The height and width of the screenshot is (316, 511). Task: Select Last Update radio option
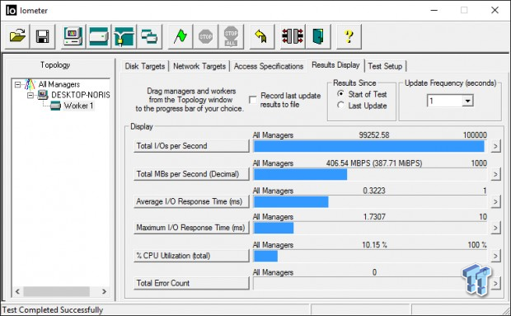(340, 106)
